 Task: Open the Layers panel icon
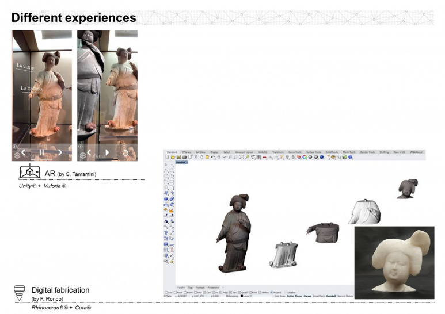(299, 157)
